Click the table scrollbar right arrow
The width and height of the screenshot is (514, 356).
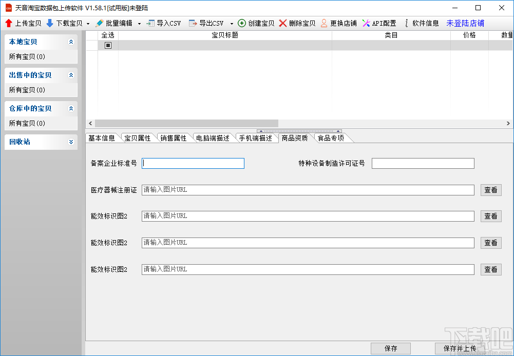(x=508, y=124)
